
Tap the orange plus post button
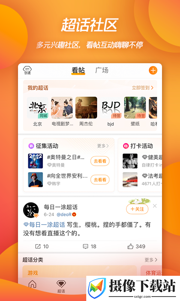pos(153,70)
